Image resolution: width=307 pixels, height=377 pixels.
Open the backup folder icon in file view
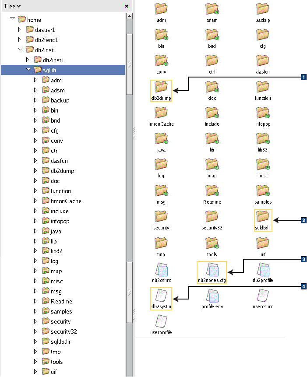[262, 9]
